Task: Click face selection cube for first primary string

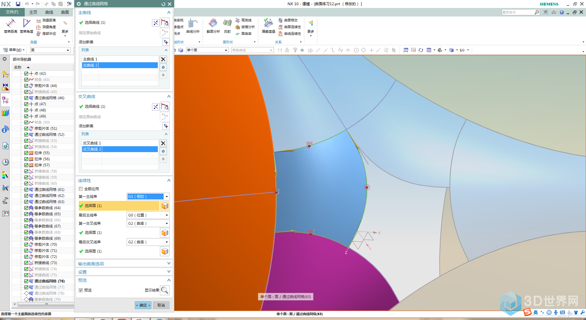Action: click(x=165, y=206)
